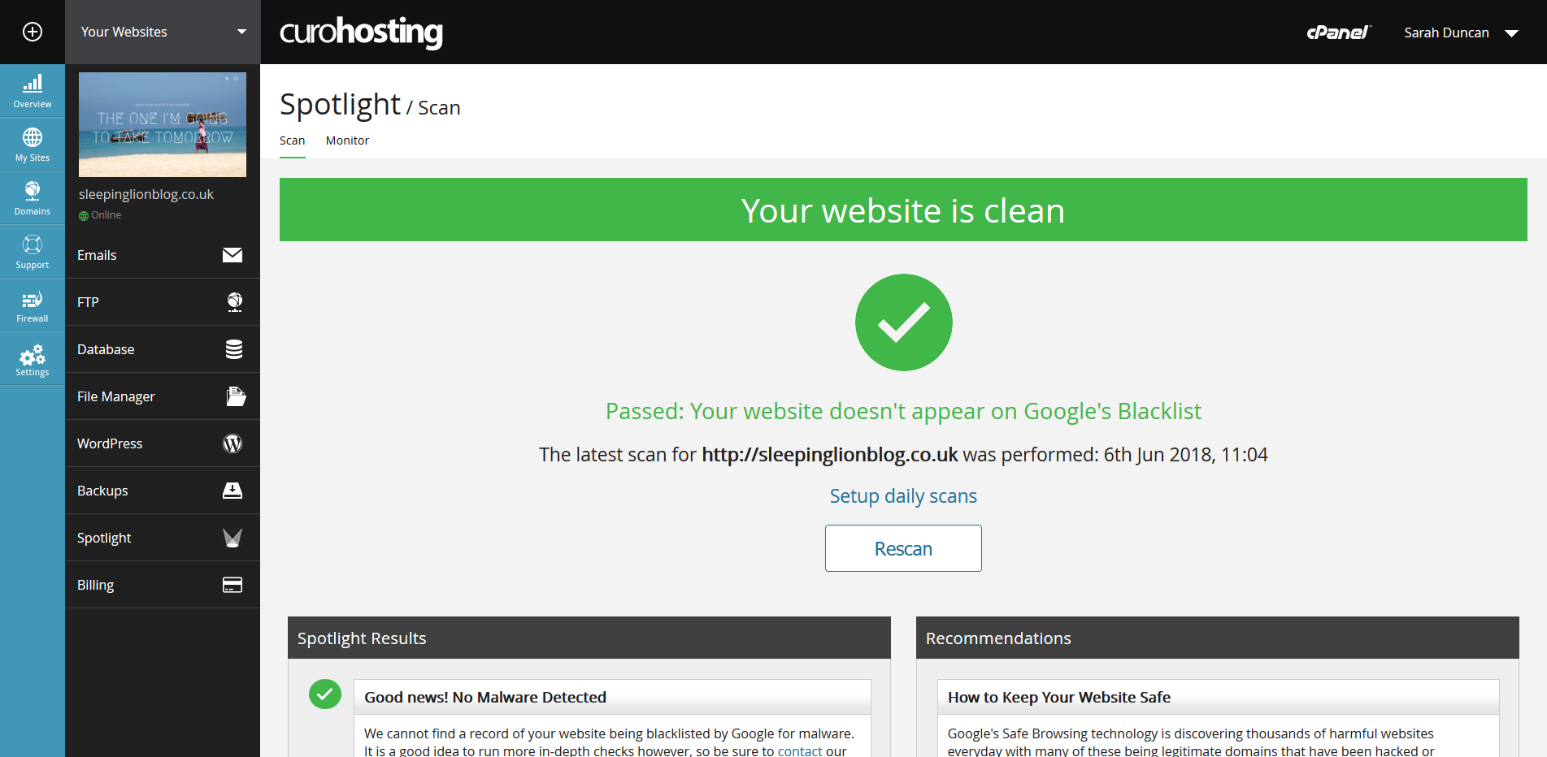1547x757 pixels.
Task: Click the Spotlight beam icon
Action: click(x=232, y=538)
